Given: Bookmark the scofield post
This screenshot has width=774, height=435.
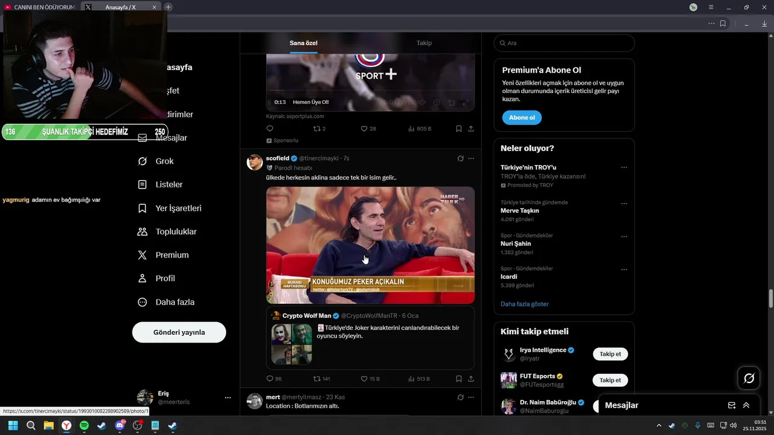Looking at the screenshot, I should (x=459, y=379).
